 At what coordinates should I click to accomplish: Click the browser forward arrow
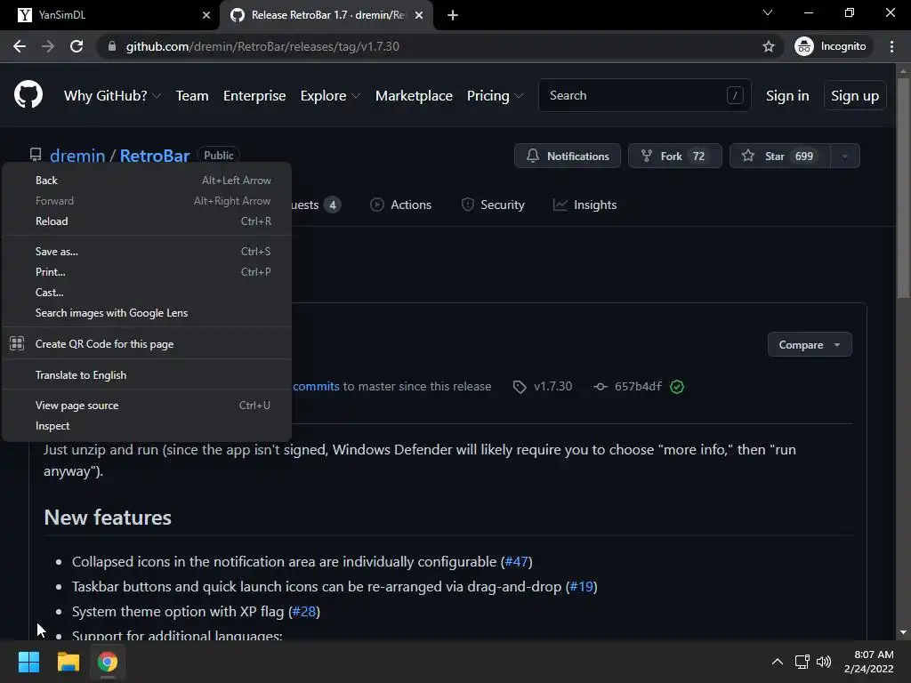click(48, 46)
